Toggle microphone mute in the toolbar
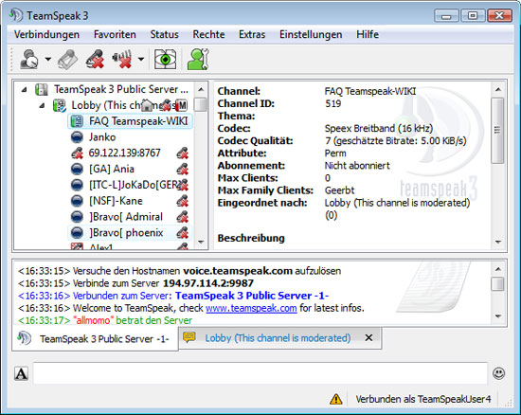The height and width of the screenshot is (415, 521). [95, 60]
